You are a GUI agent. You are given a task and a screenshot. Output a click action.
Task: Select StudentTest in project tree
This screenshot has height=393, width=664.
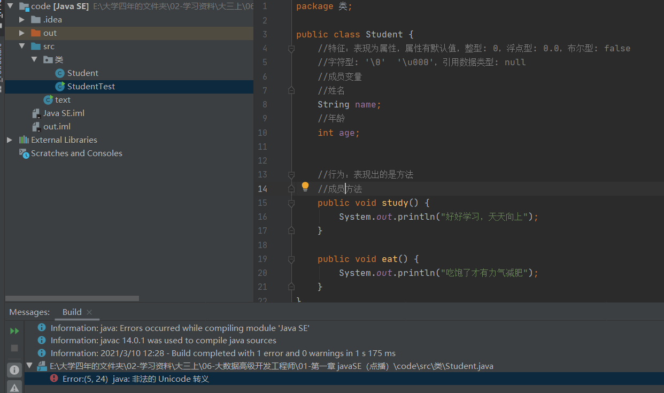tap(91, 87)
